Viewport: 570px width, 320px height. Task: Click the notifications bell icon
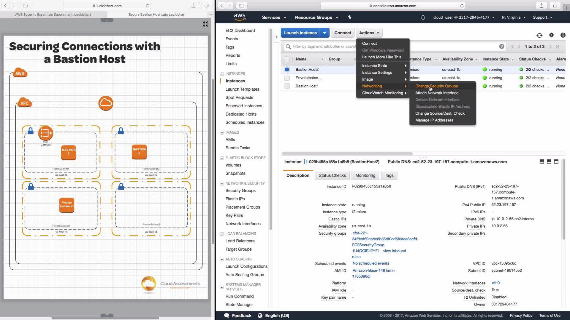[x=423, y=17]
